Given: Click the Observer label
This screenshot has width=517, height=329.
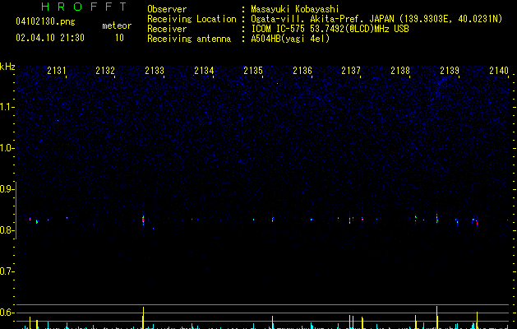Looking at the screenshot, I should click(x=167, y=9).
